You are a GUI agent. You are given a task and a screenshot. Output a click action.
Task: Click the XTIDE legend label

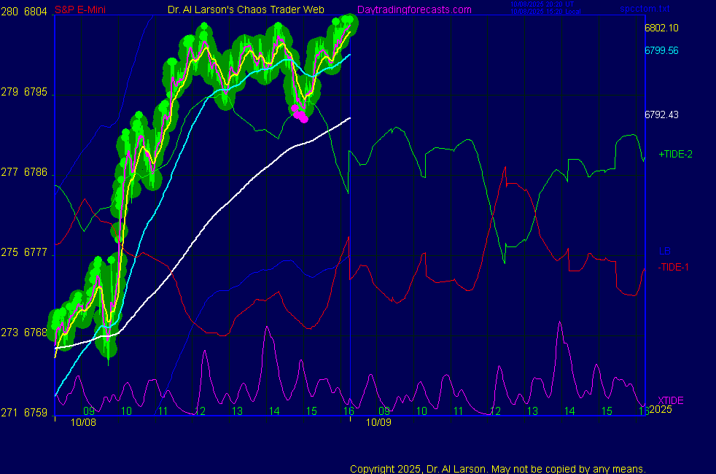[x=671, y=400]
